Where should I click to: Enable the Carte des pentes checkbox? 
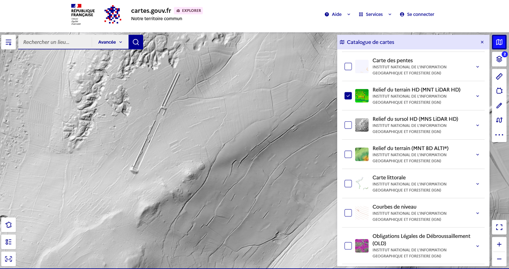348,66
